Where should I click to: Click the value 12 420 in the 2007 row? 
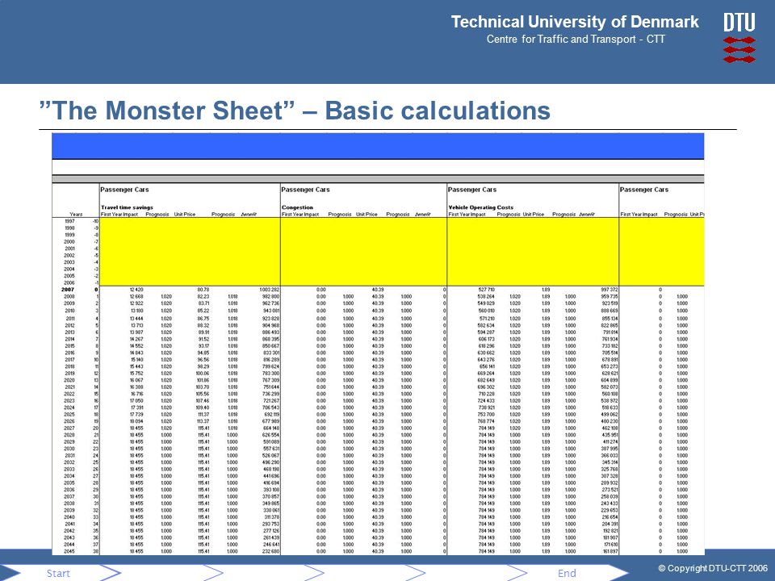click(136, 290)
